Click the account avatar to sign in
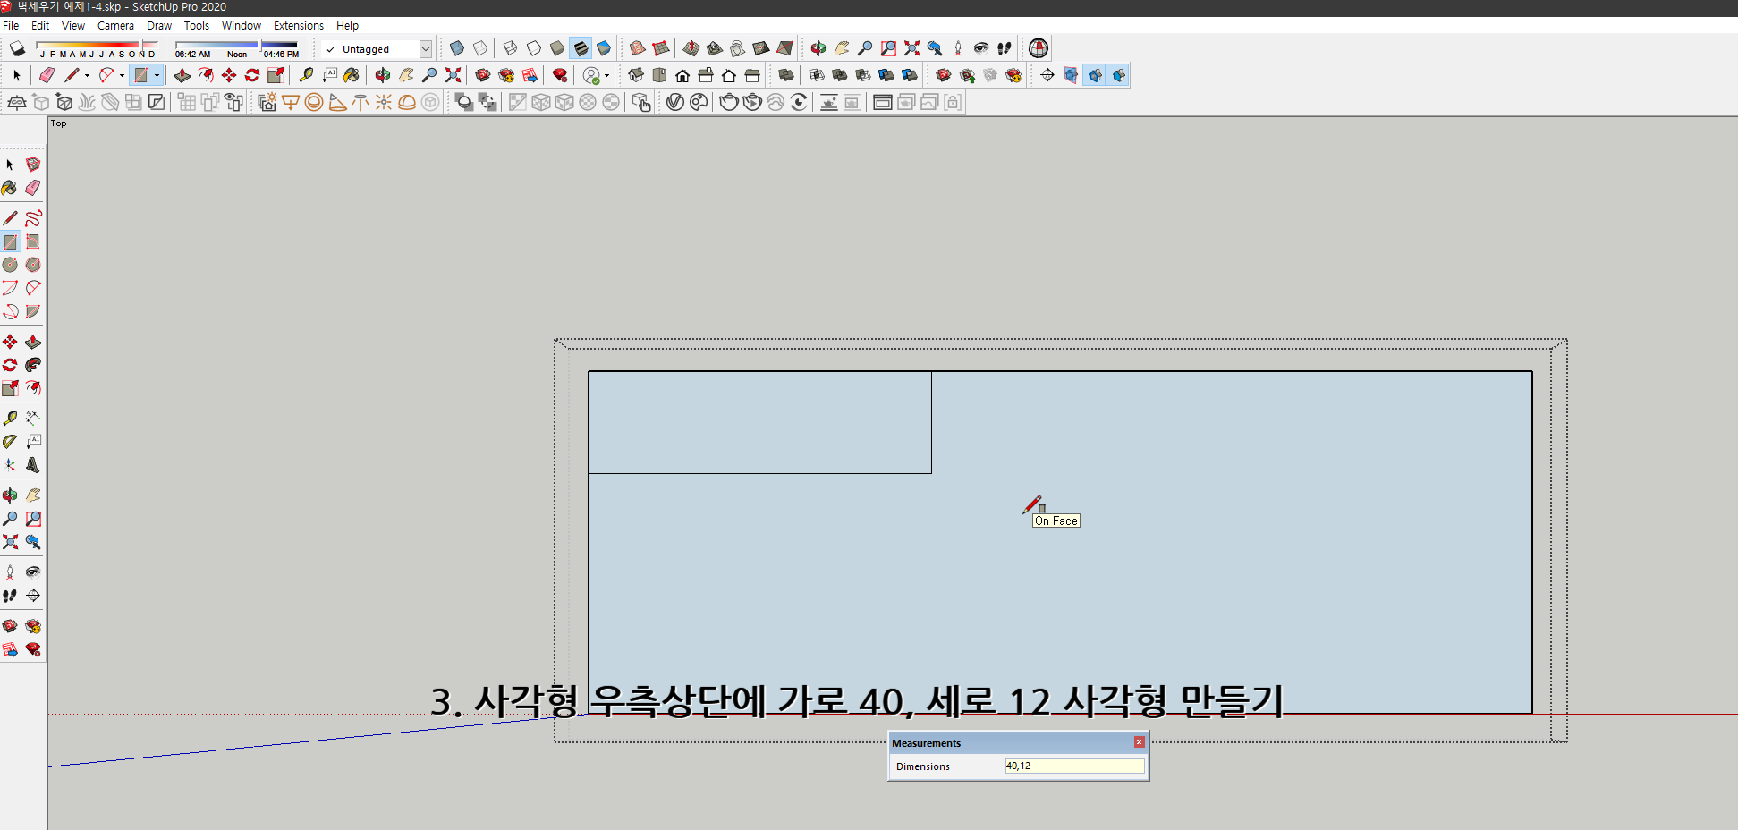This screenshot has width=1738, height=830. [591, 75]
